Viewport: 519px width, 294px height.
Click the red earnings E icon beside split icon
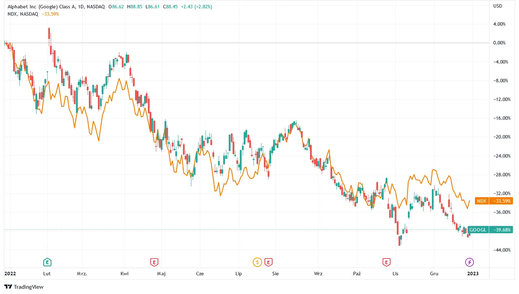click(268, 262)
